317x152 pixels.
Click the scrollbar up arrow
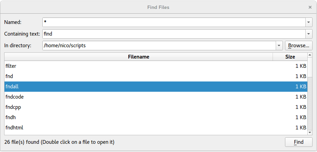tap(310, 55)
